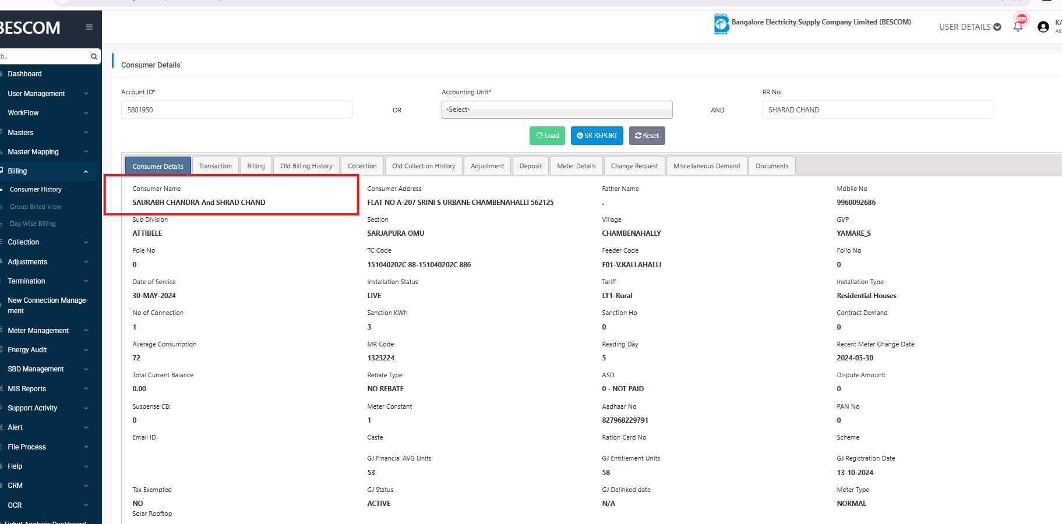Focus the RR No input field
The width and height of the screenshot is (1062, 524).
(877, 109)
